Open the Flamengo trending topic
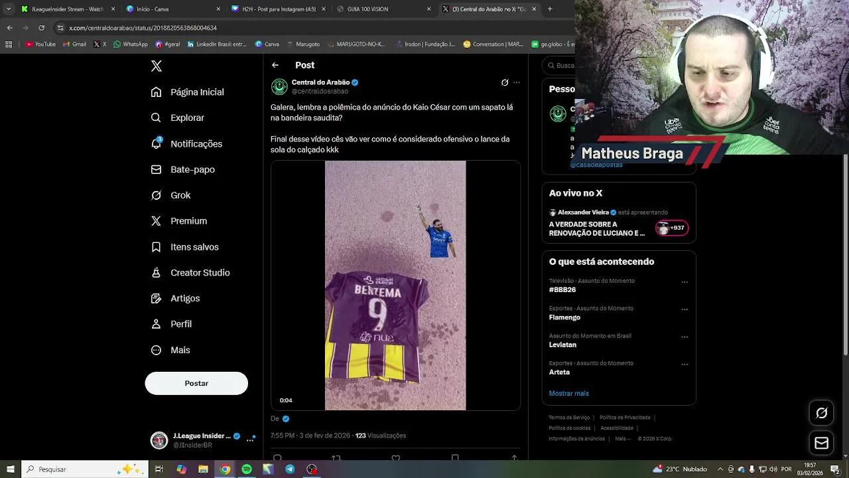 (x=564, y=317)
